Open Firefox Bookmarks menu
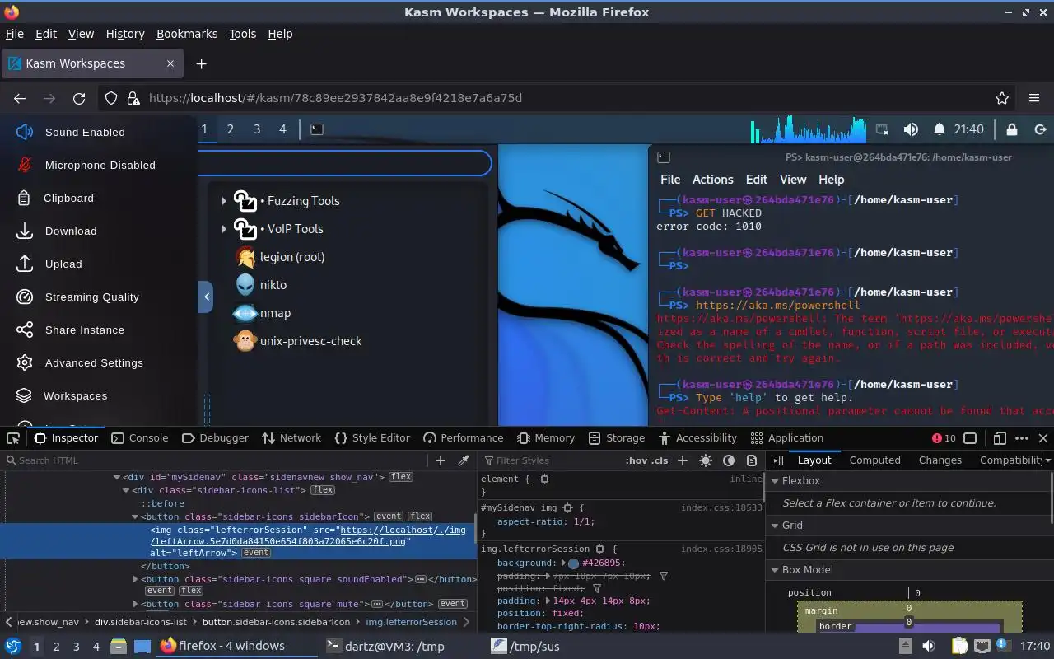Screen dimensions: 1054x659 point(187,34)
